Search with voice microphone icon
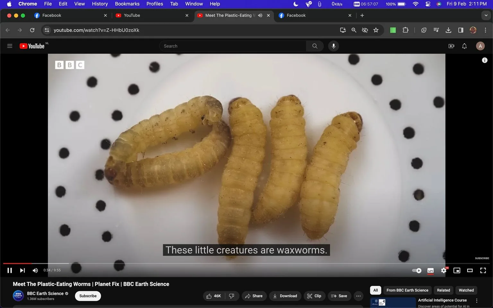 [333, 46]
